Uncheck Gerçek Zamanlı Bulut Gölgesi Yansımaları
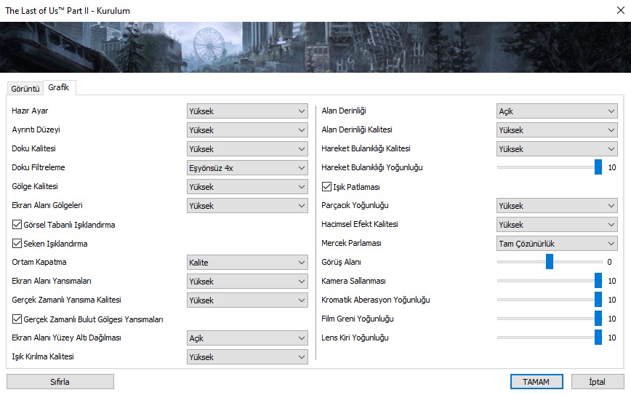 [17, 319]
